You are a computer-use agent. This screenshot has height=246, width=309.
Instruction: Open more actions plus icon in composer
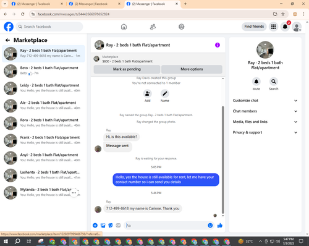pos(95,226)
